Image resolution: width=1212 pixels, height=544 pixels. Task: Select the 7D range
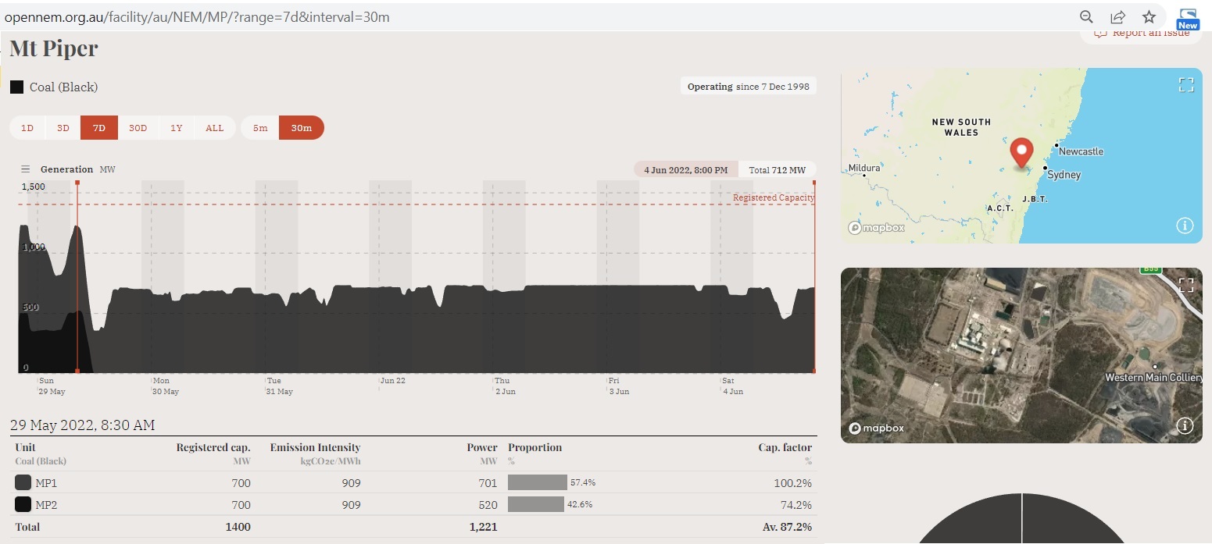click(x=99, y=128)
